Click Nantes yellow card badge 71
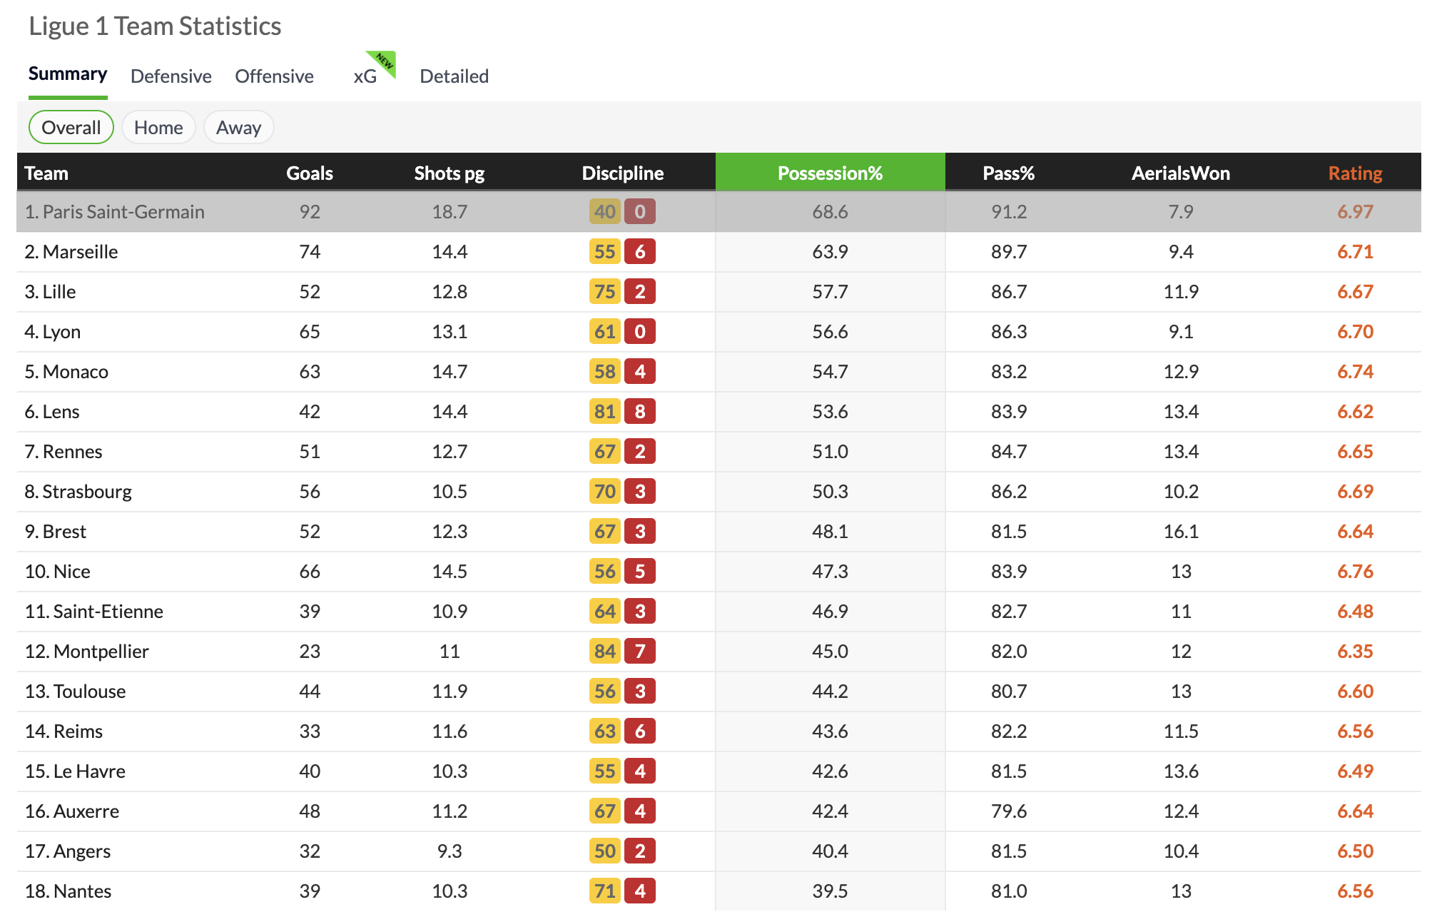Screen dimensions: 1437x922 (605, 891)
